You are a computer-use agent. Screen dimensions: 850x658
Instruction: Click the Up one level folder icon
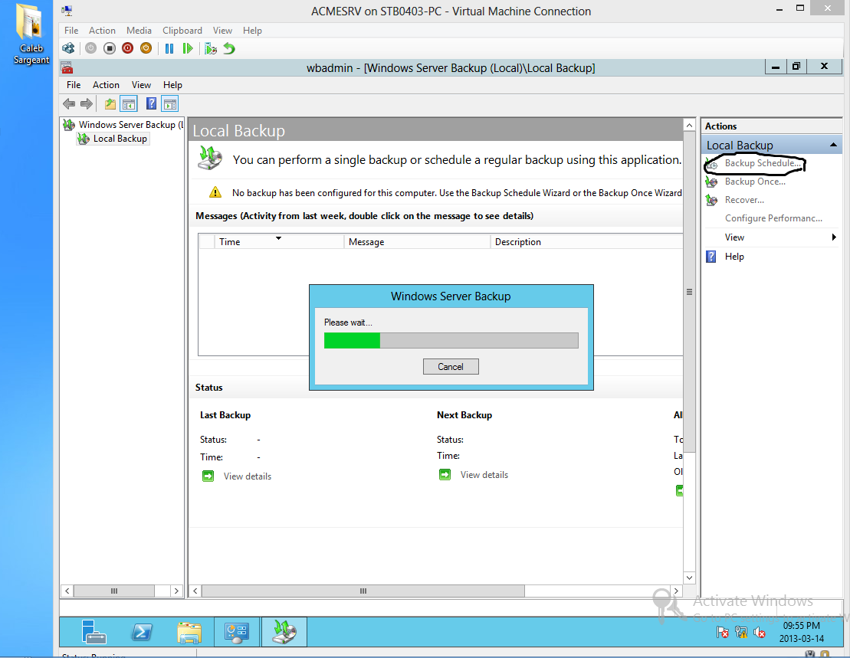click(110, 103)
